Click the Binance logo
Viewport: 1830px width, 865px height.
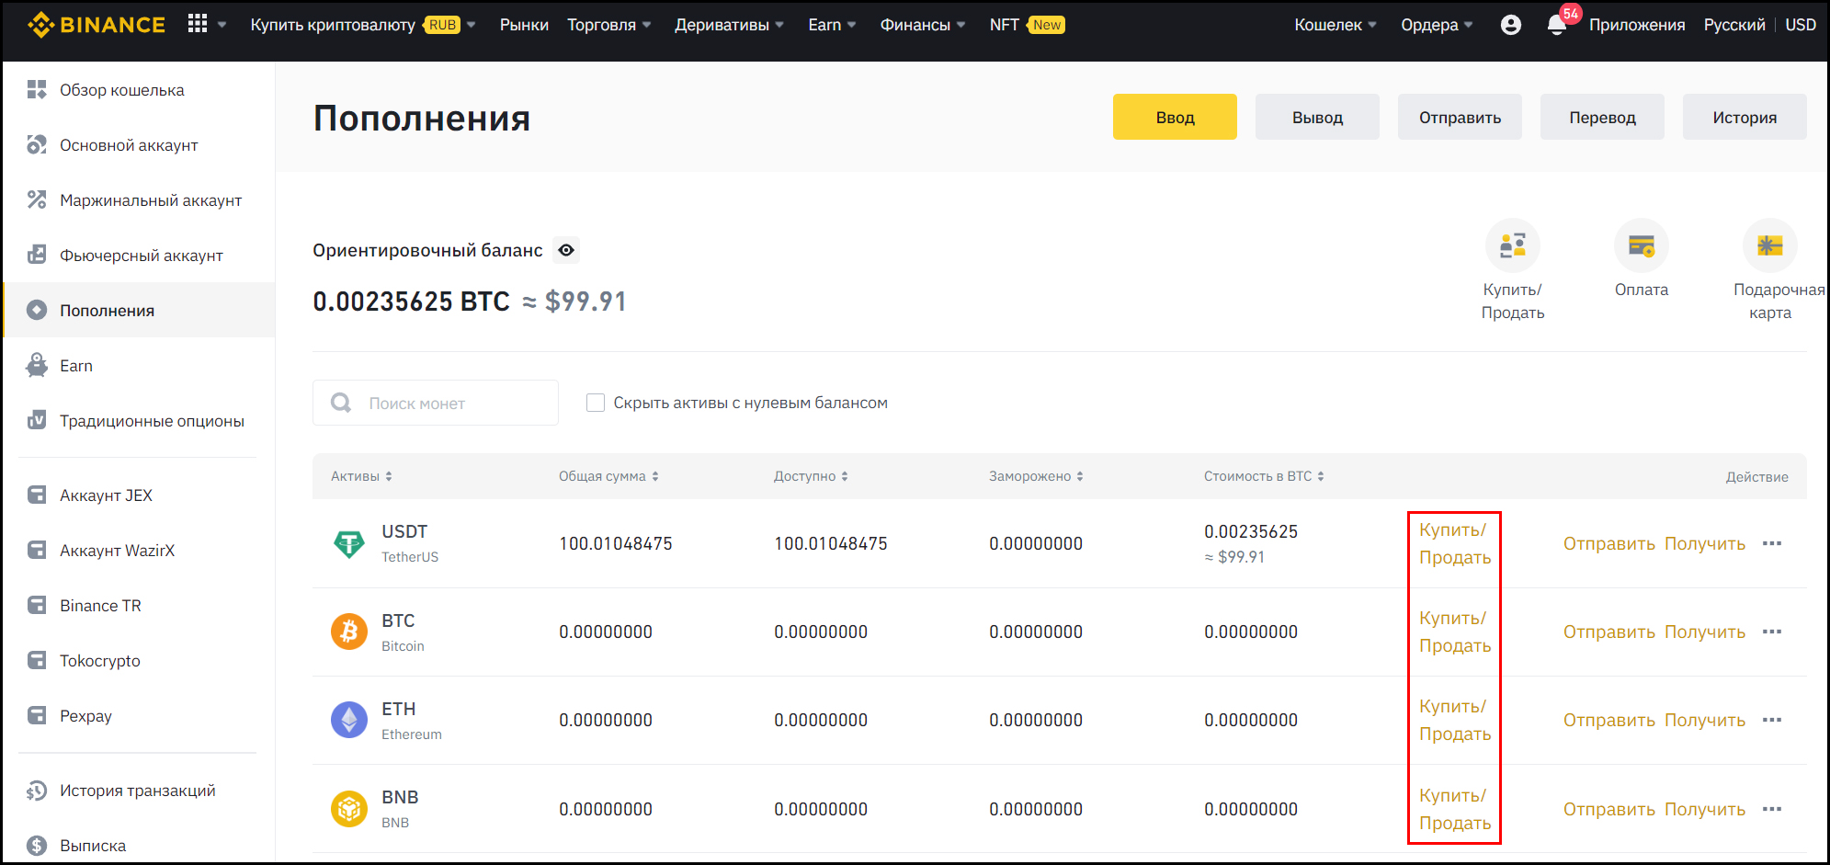click(x=96, y=25)
